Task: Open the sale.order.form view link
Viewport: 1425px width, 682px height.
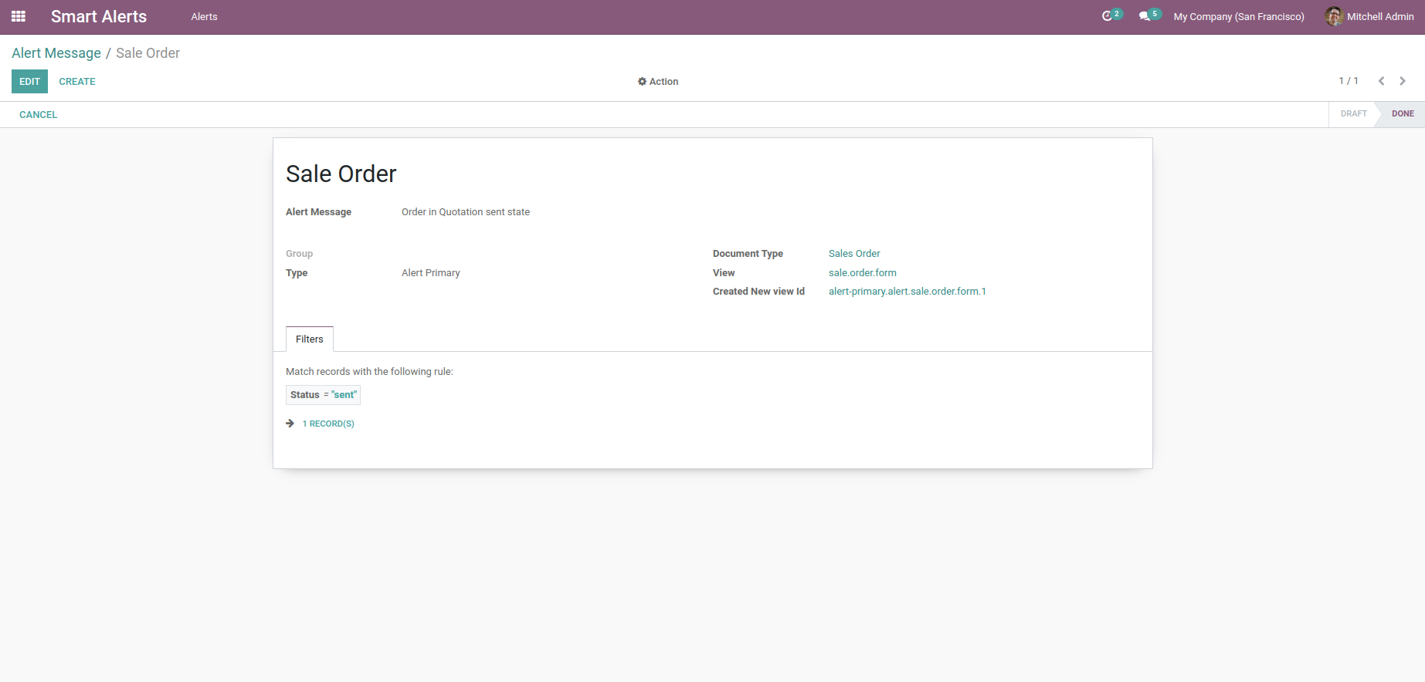Action: click(x=863, y=273)
